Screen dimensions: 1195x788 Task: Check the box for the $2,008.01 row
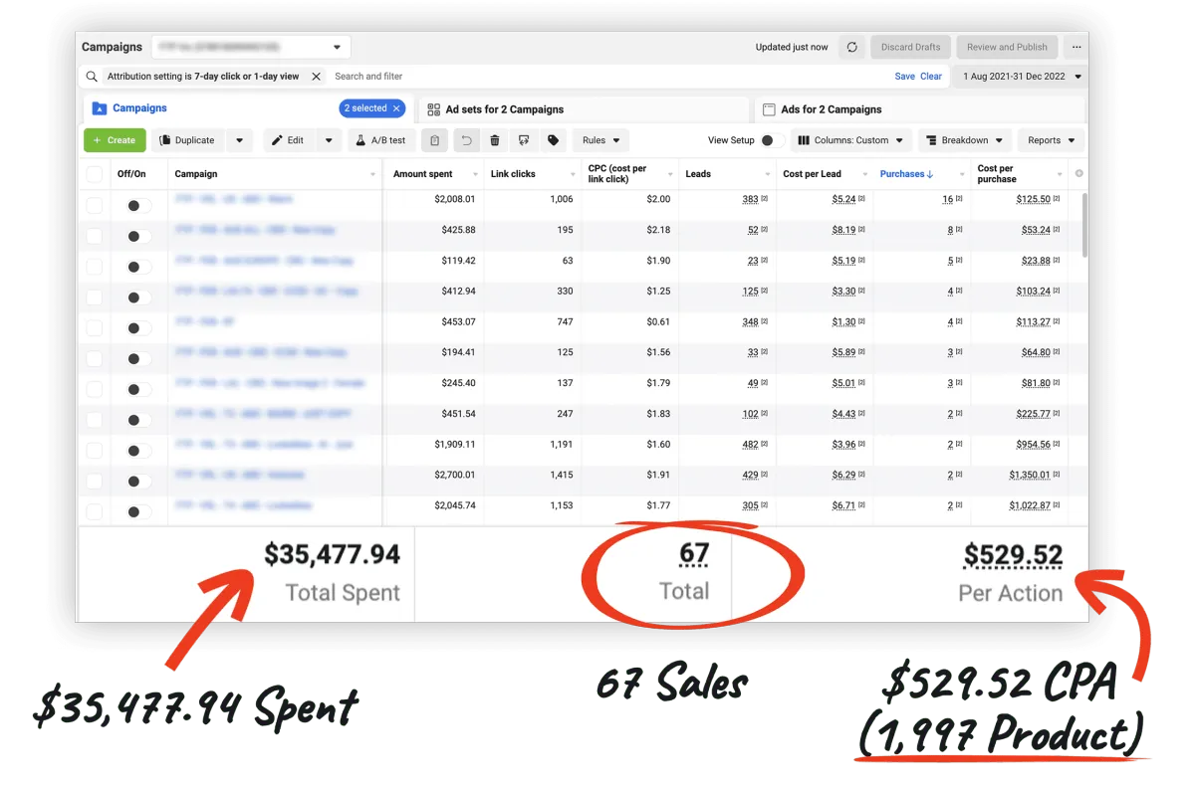click(95, 205)
